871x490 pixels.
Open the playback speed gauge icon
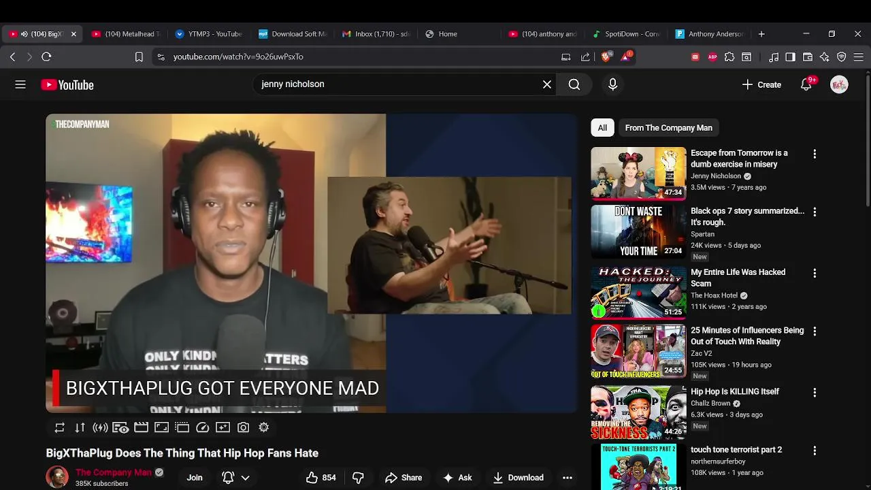tap(202, 427)
